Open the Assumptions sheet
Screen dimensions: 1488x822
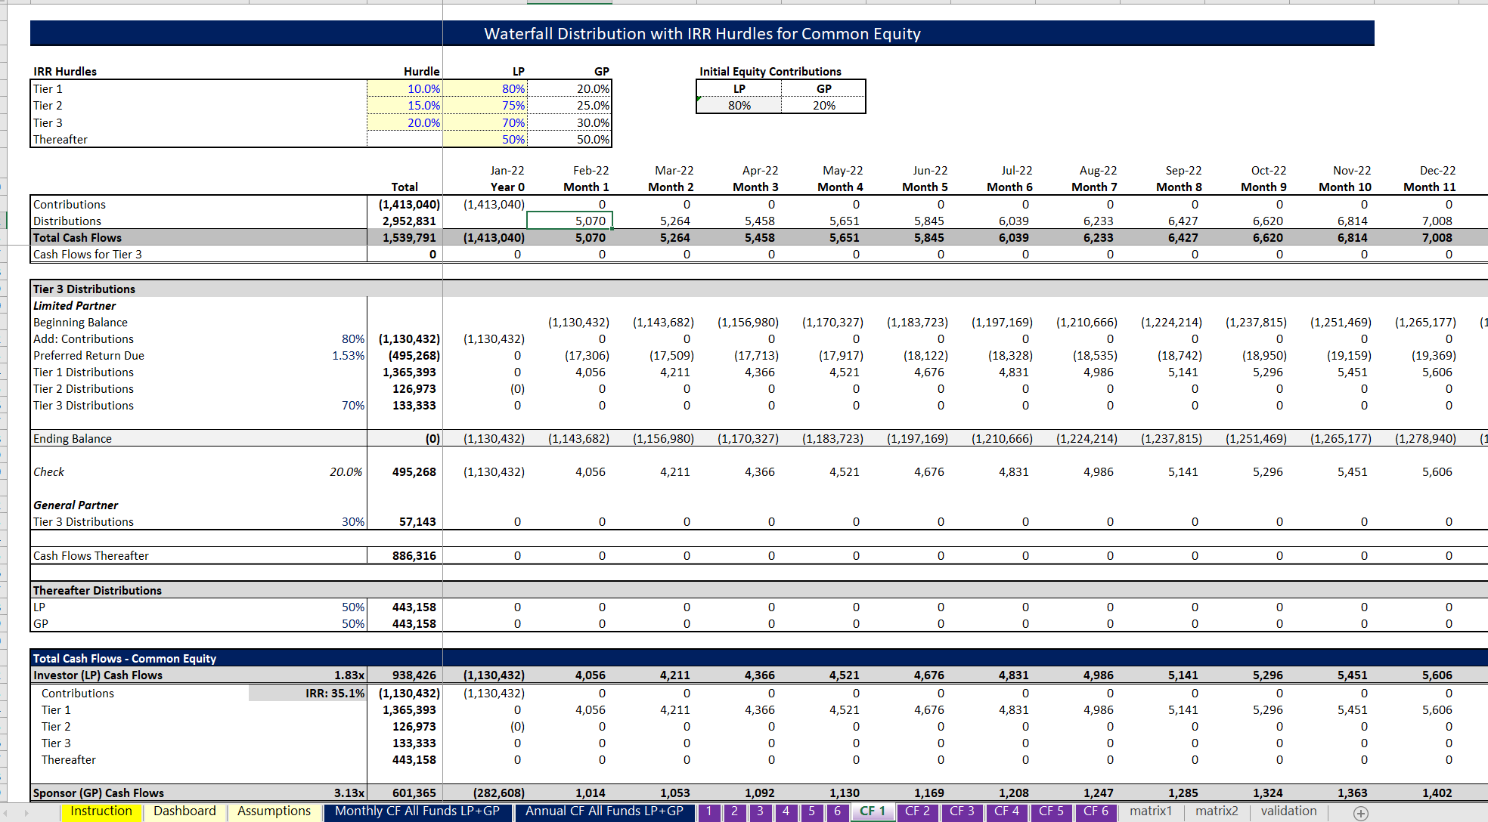(274, 811)
